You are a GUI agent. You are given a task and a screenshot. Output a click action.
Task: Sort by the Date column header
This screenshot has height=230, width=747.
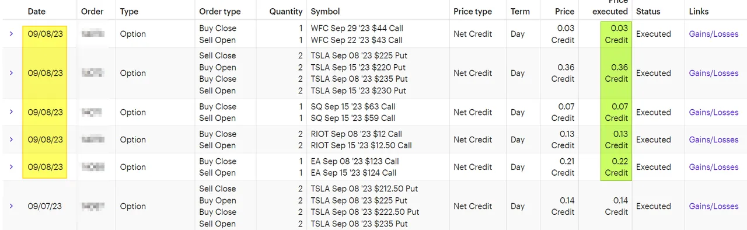coord(36,11)
